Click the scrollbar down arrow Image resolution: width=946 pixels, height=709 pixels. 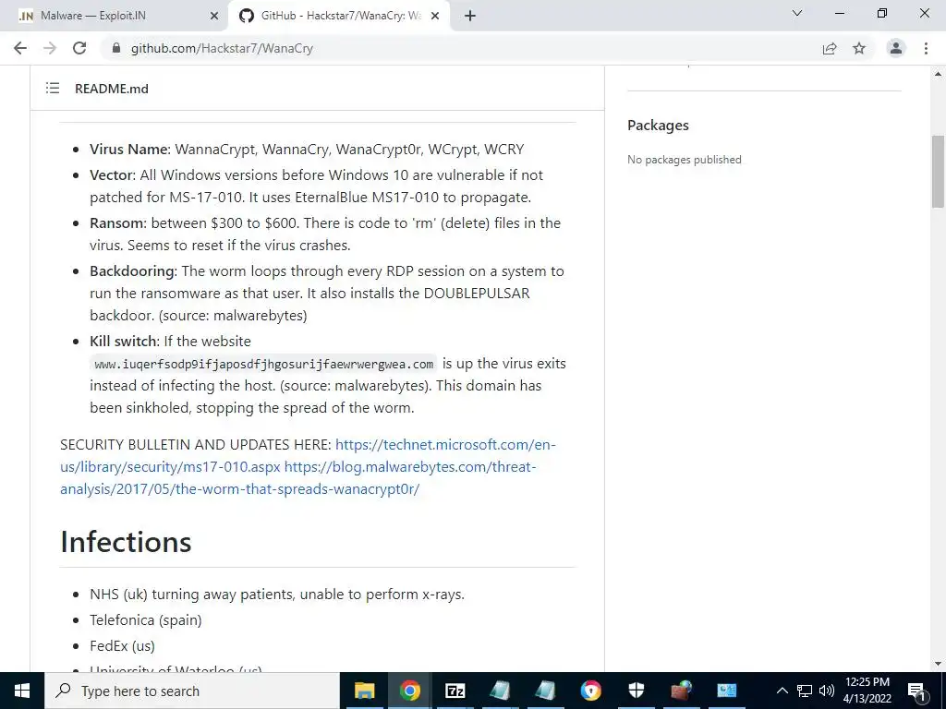pyautogui.click(x=938, y=665)
